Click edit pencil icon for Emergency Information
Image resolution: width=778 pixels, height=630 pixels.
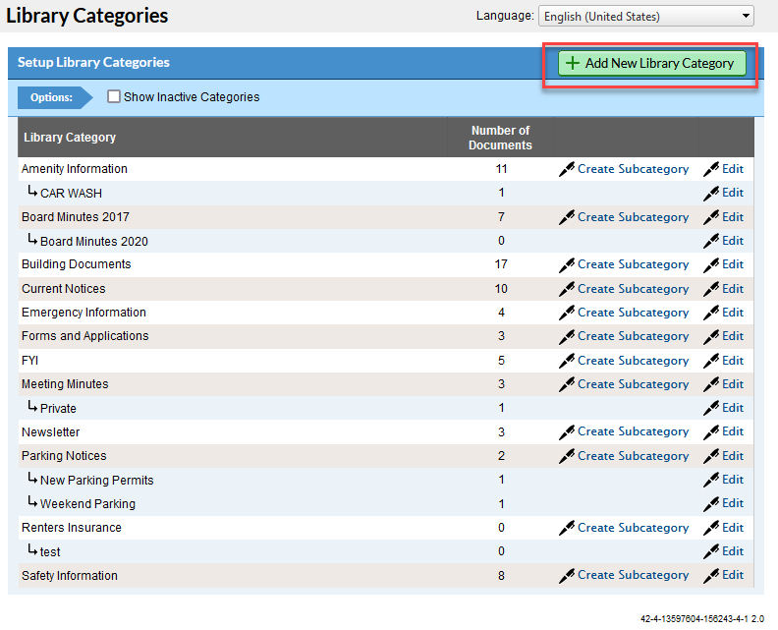coord(711,313)
